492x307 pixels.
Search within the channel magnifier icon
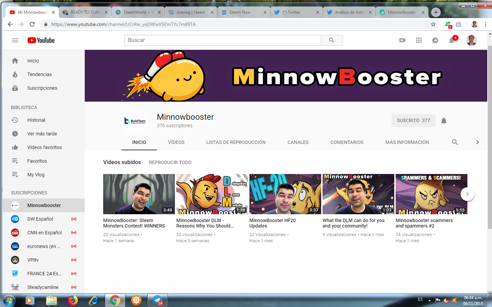(x=455, y=142)
